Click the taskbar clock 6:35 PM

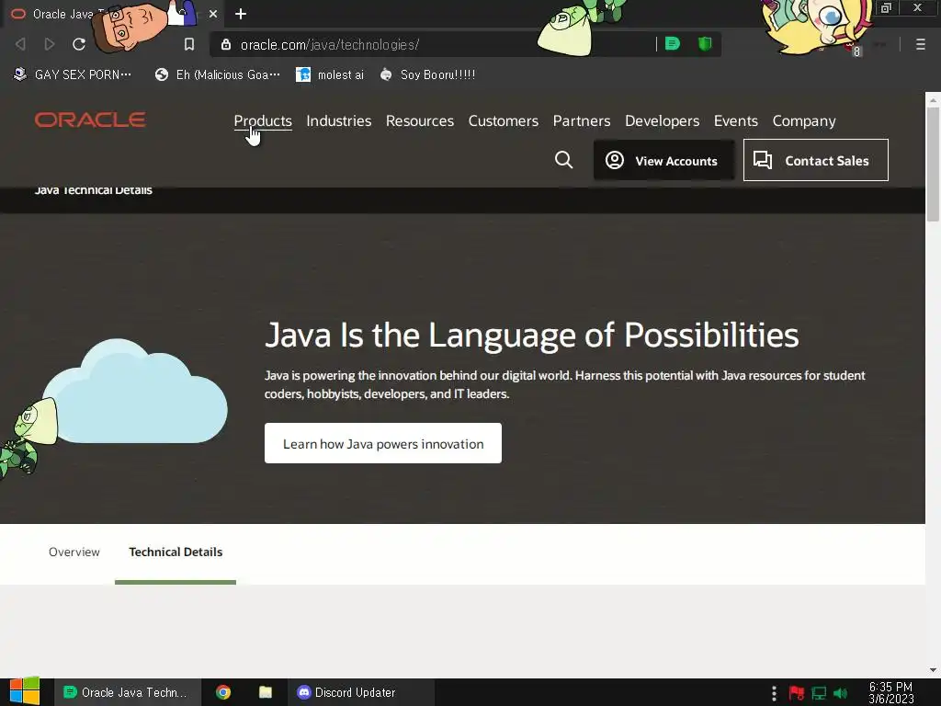tap(891, 693)
